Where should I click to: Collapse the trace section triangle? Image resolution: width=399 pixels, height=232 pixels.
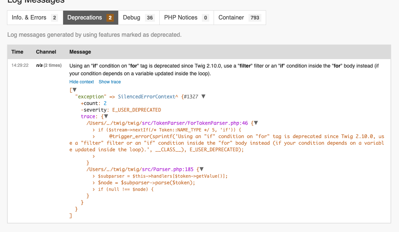click(x=106, y=116)
